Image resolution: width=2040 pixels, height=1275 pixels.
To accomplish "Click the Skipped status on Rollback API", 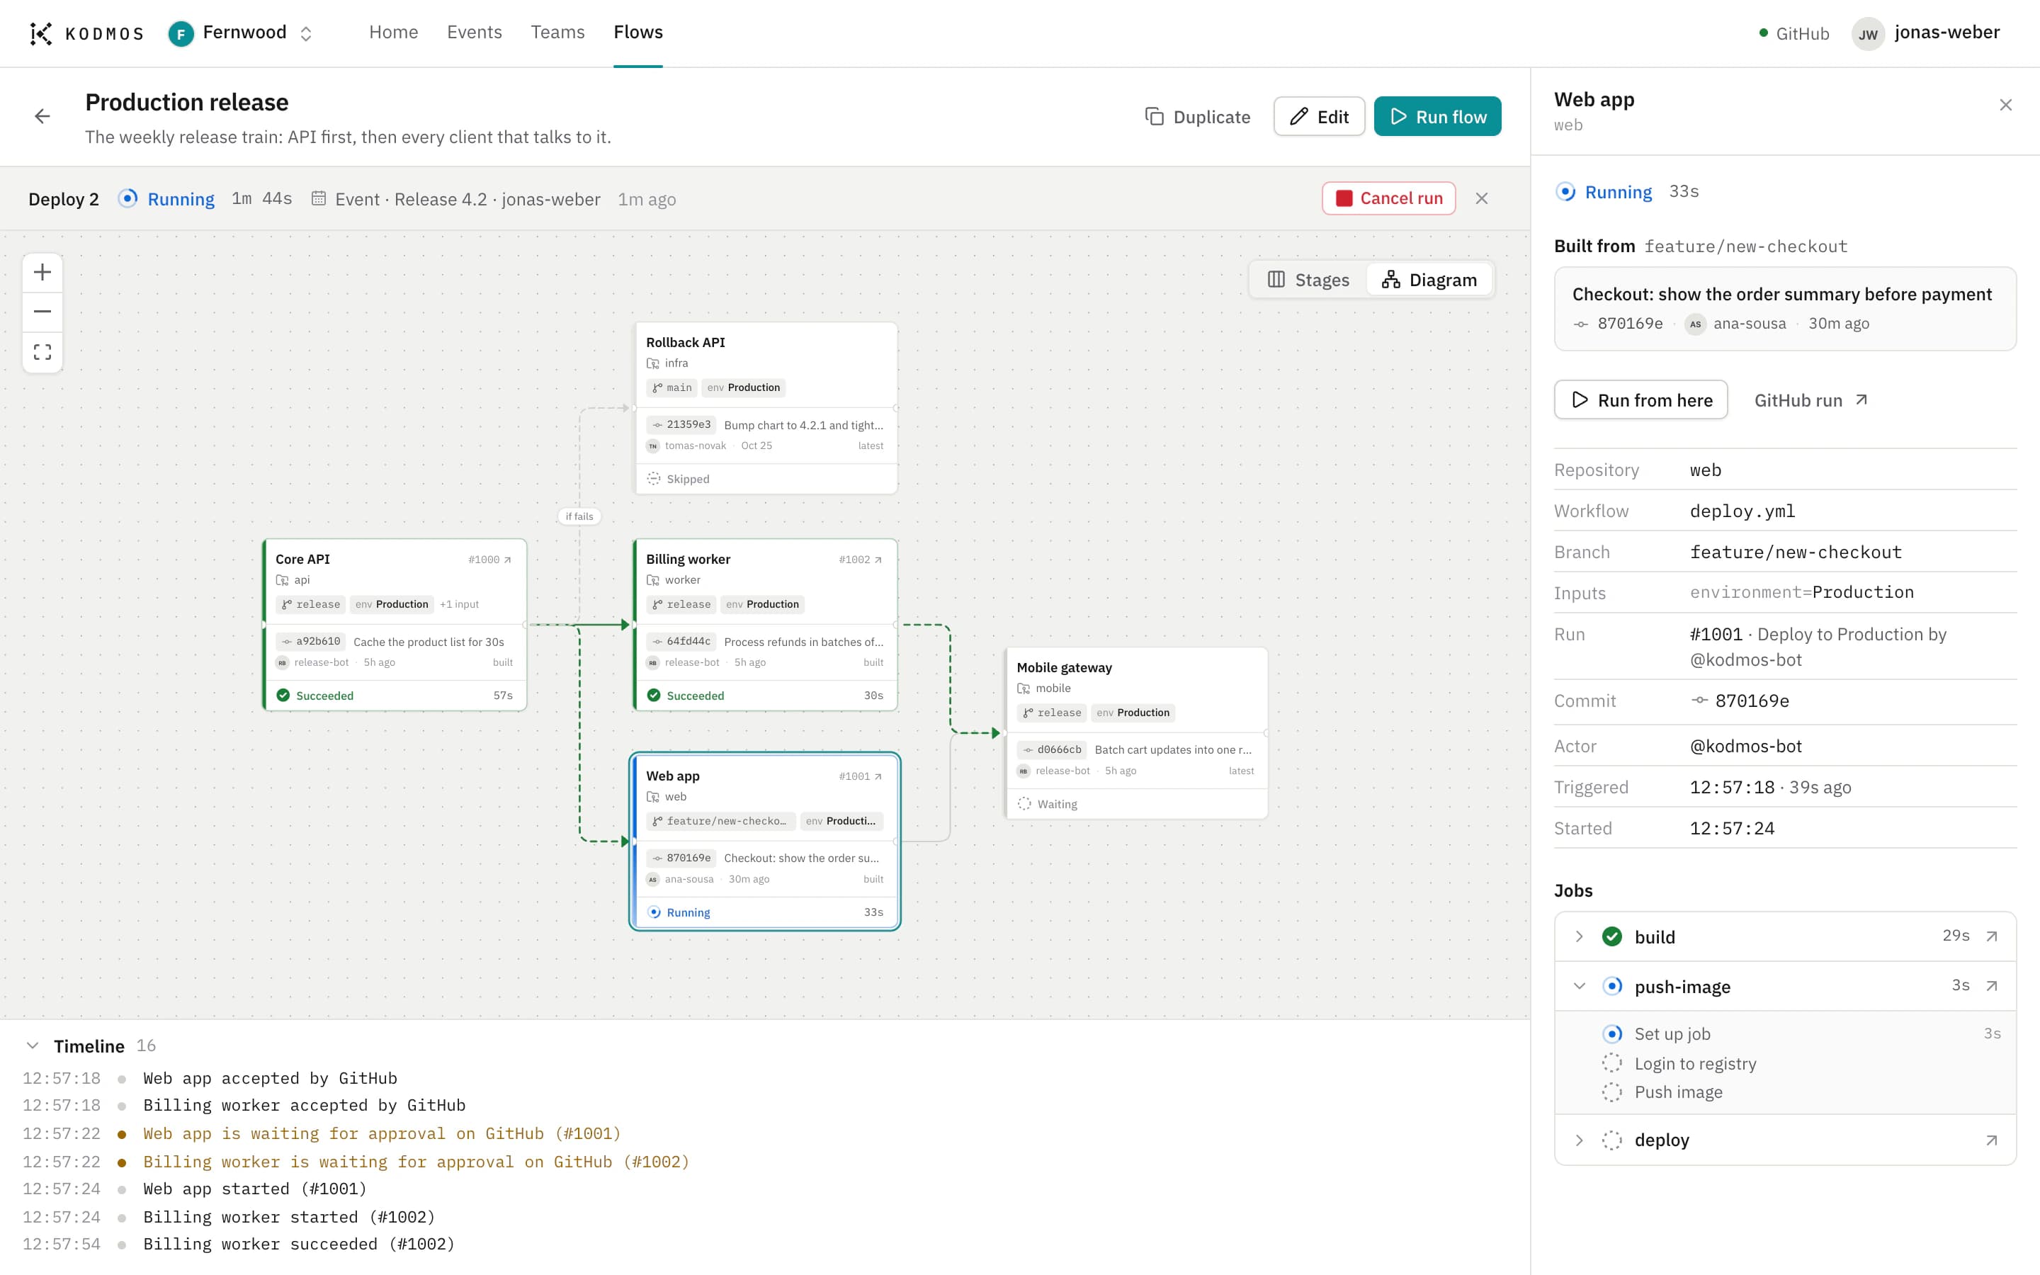I will point(679,479).
